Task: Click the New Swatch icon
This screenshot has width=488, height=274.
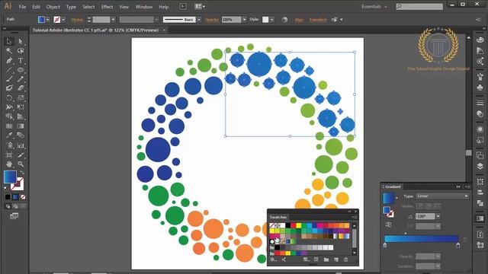Action: (x=336, y=260)
